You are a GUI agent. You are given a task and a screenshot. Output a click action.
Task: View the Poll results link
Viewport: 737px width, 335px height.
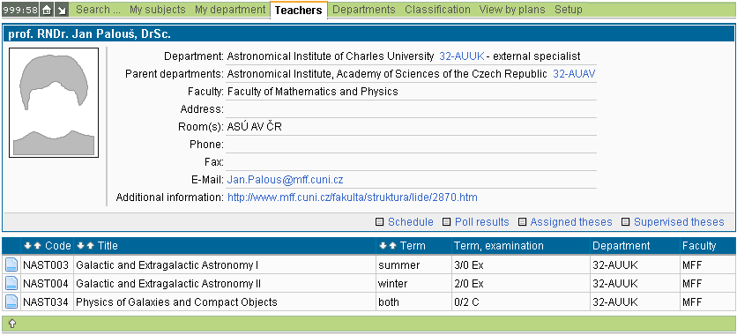pos(481,222)
